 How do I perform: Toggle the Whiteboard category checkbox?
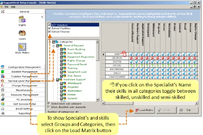coord(61,83)
